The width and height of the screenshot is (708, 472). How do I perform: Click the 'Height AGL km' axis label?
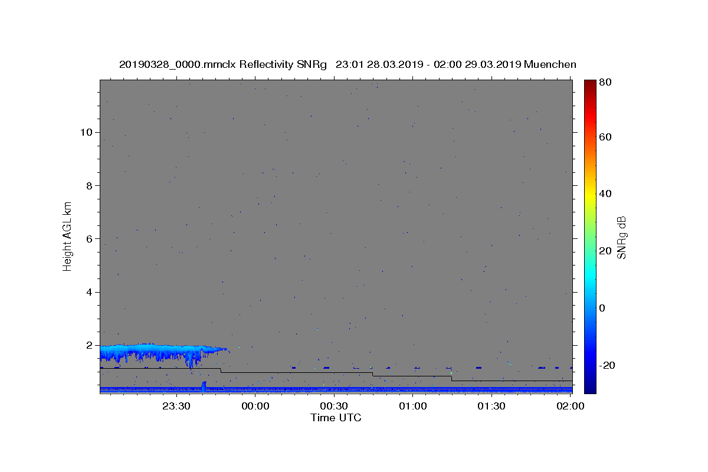point(68,236)
